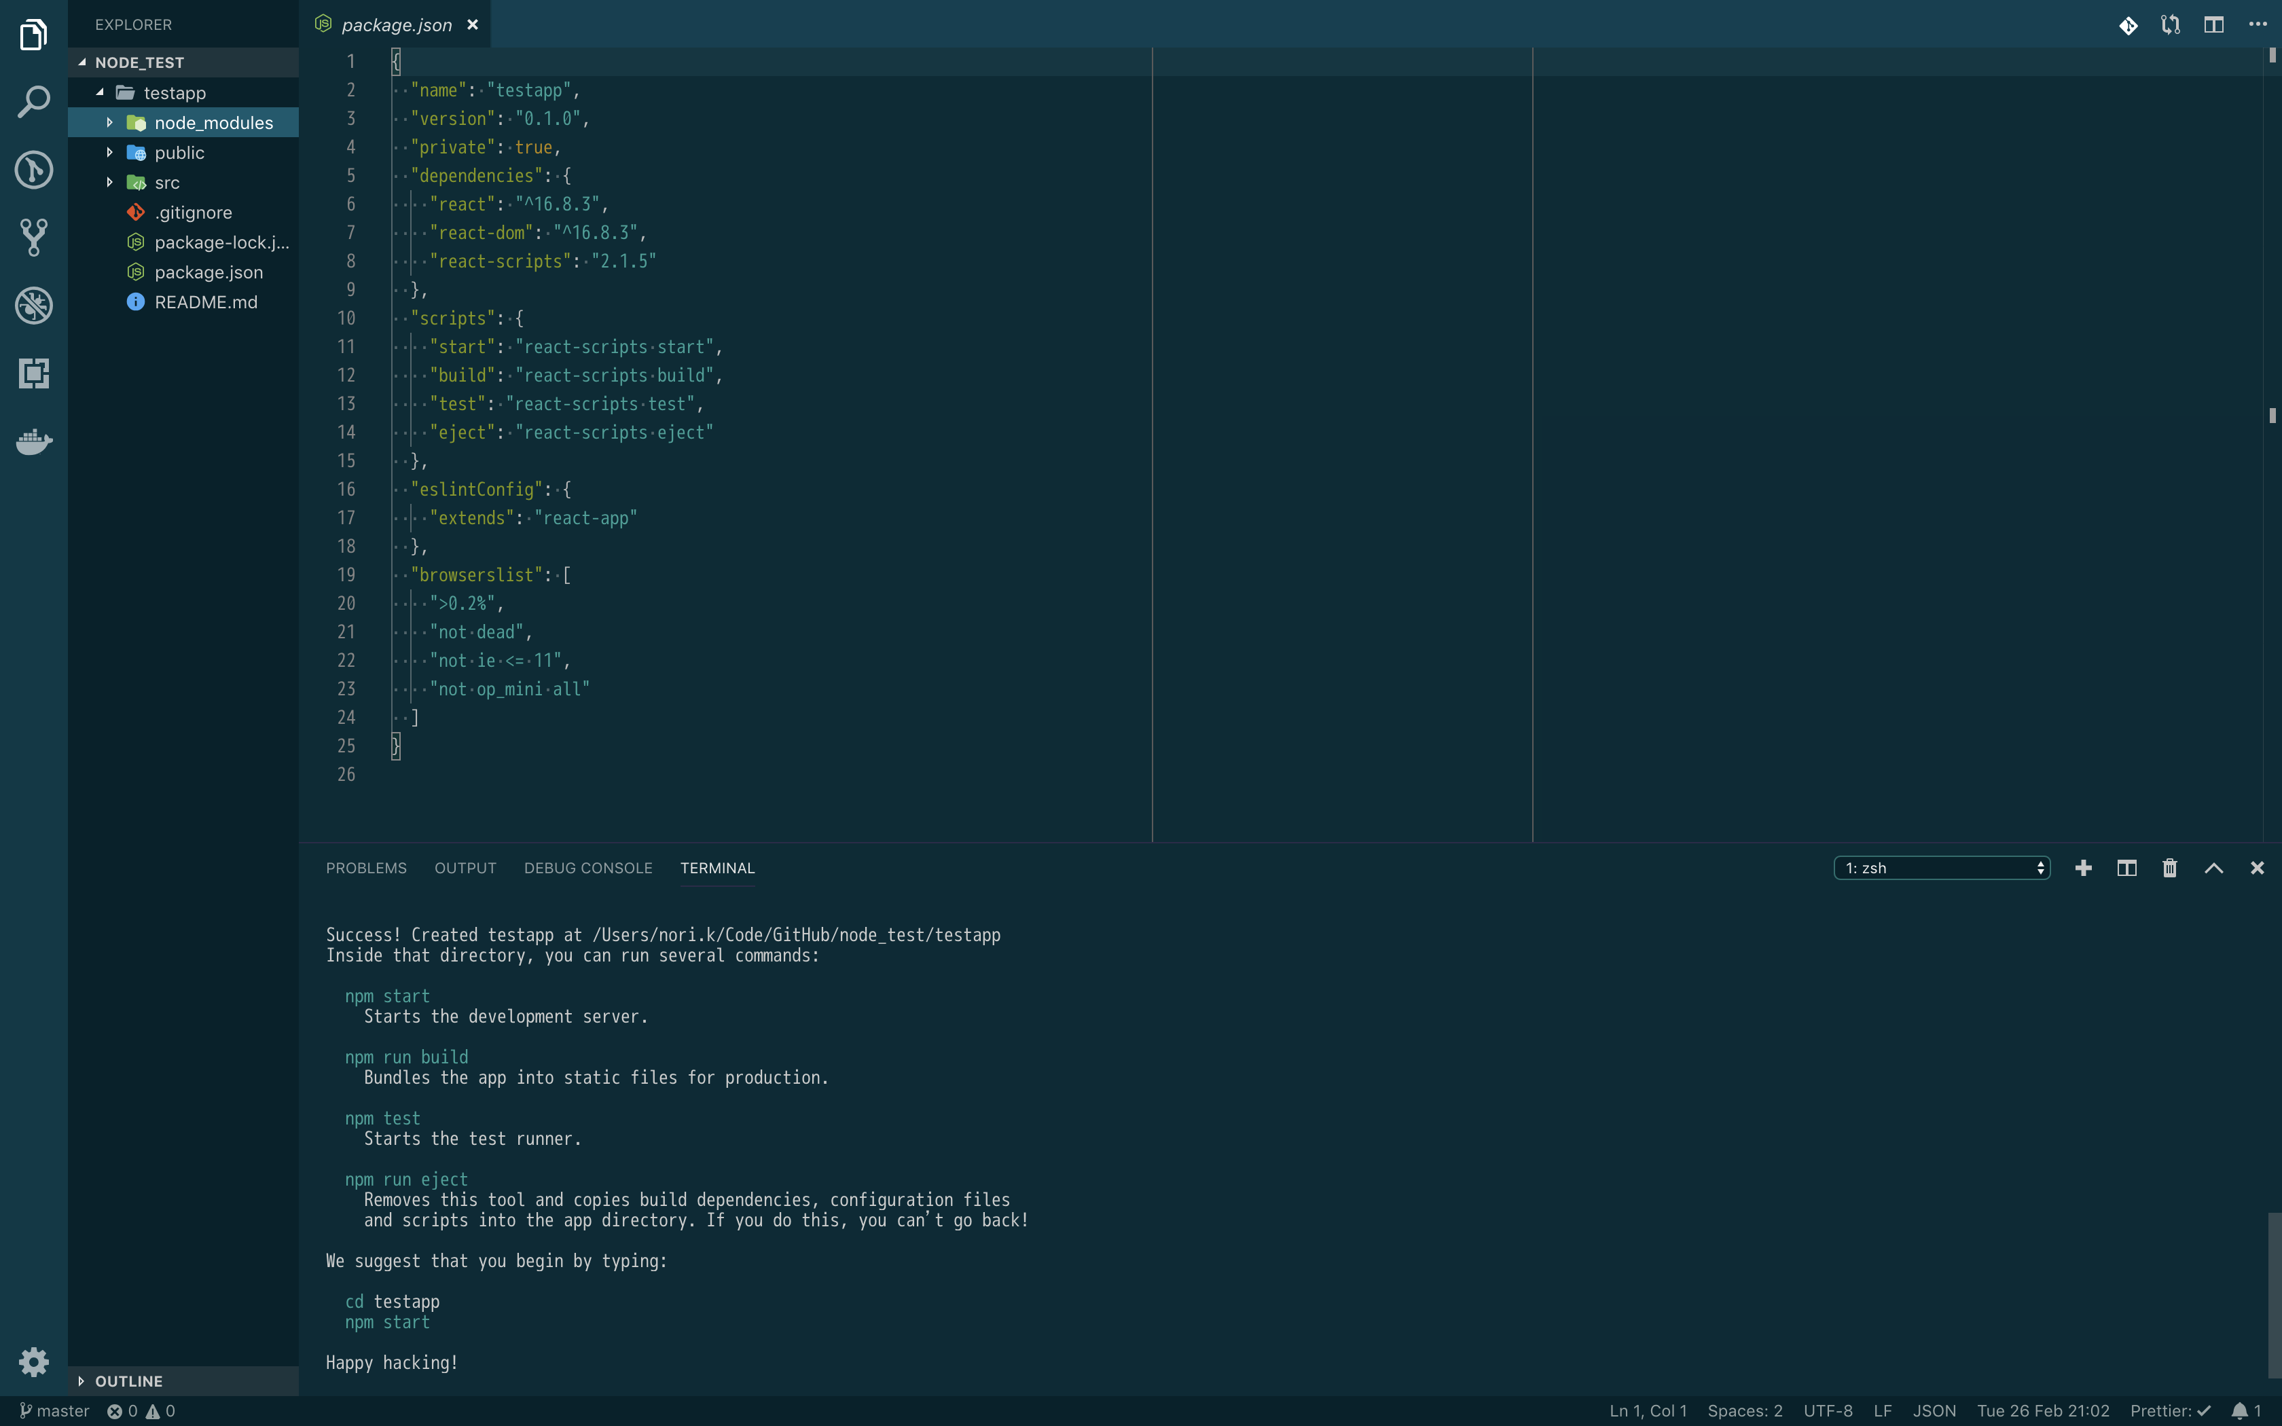Screen dimensions: 2282x1426
Task: Click the Prettier status indicator
Action: click(2169, 1411)
